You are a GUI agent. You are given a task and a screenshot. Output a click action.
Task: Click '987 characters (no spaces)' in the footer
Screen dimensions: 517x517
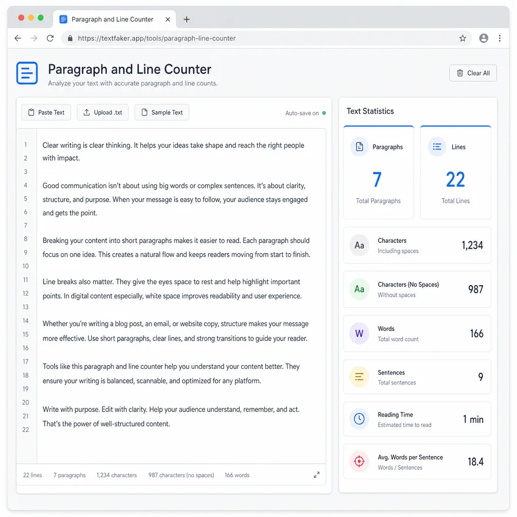[x=181, y=475]
